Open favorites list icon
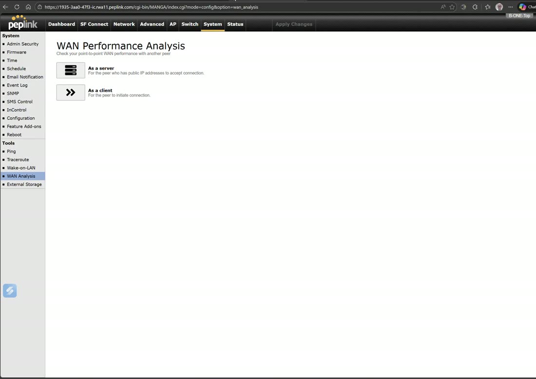Viewport: 536px width, 379px height. click(488, 7)
